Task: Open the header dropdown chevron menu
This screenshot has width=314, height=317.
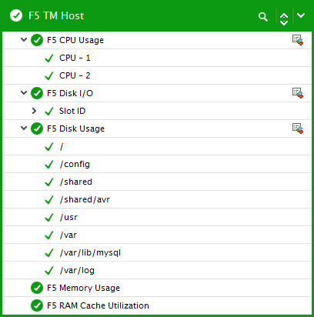Action: pos(301,15)
